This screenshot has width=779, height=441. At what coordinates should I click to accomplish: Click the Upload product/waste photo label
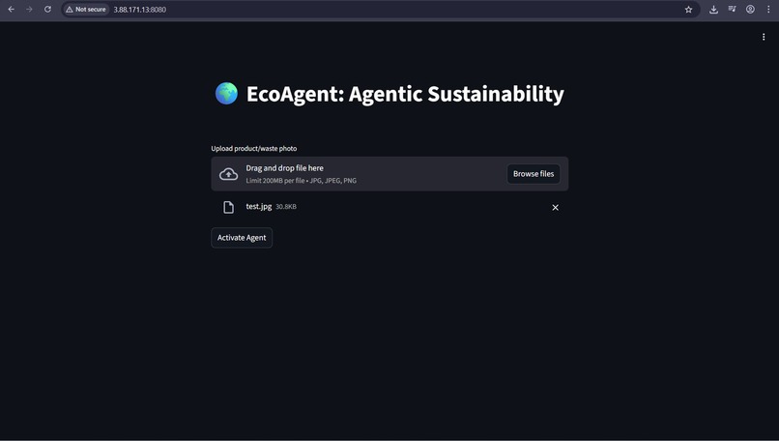(x=254, y=148)
